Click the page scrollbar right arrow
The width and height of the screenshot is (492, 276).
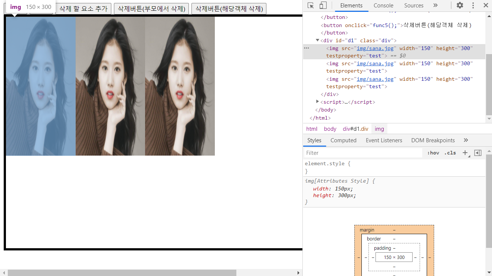(299, 273)
